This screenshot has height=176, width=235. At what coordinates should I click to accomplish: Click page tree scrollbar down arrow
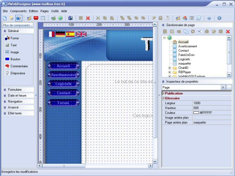(229, 75)
